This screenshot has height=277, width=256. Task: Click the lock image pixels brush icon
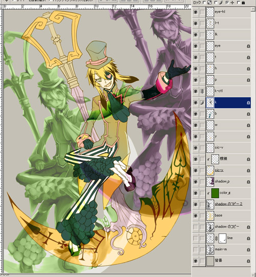(x=221, y=3)
